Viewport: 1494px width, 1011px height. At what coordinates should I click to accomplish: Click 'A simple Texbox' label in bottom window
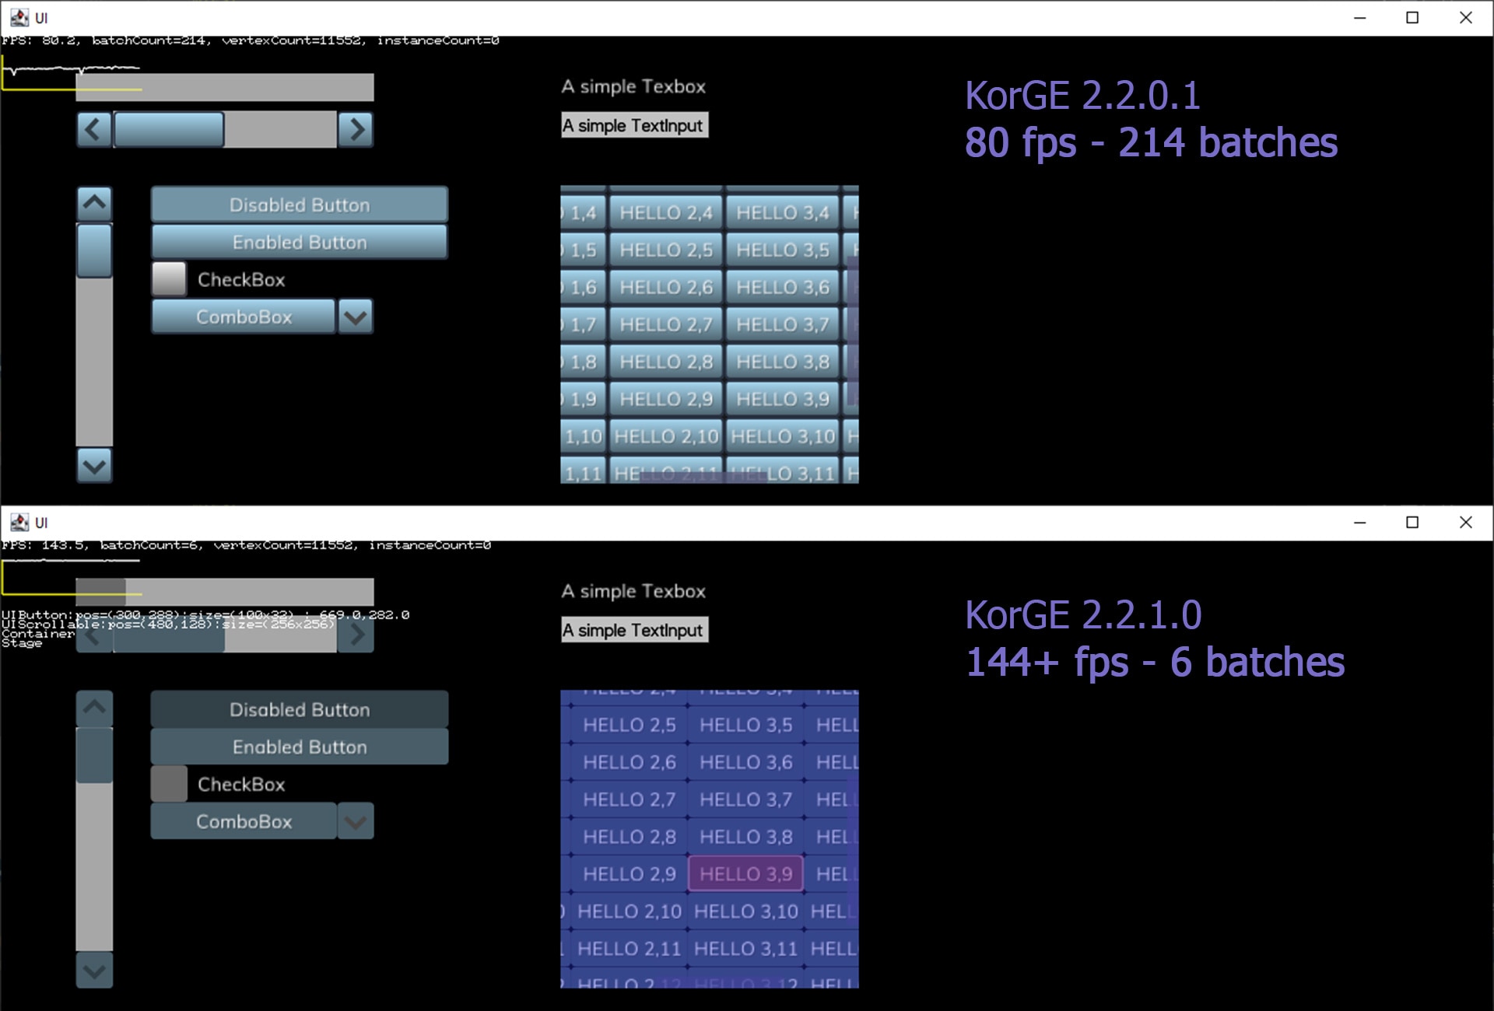[x=633, y=591]
